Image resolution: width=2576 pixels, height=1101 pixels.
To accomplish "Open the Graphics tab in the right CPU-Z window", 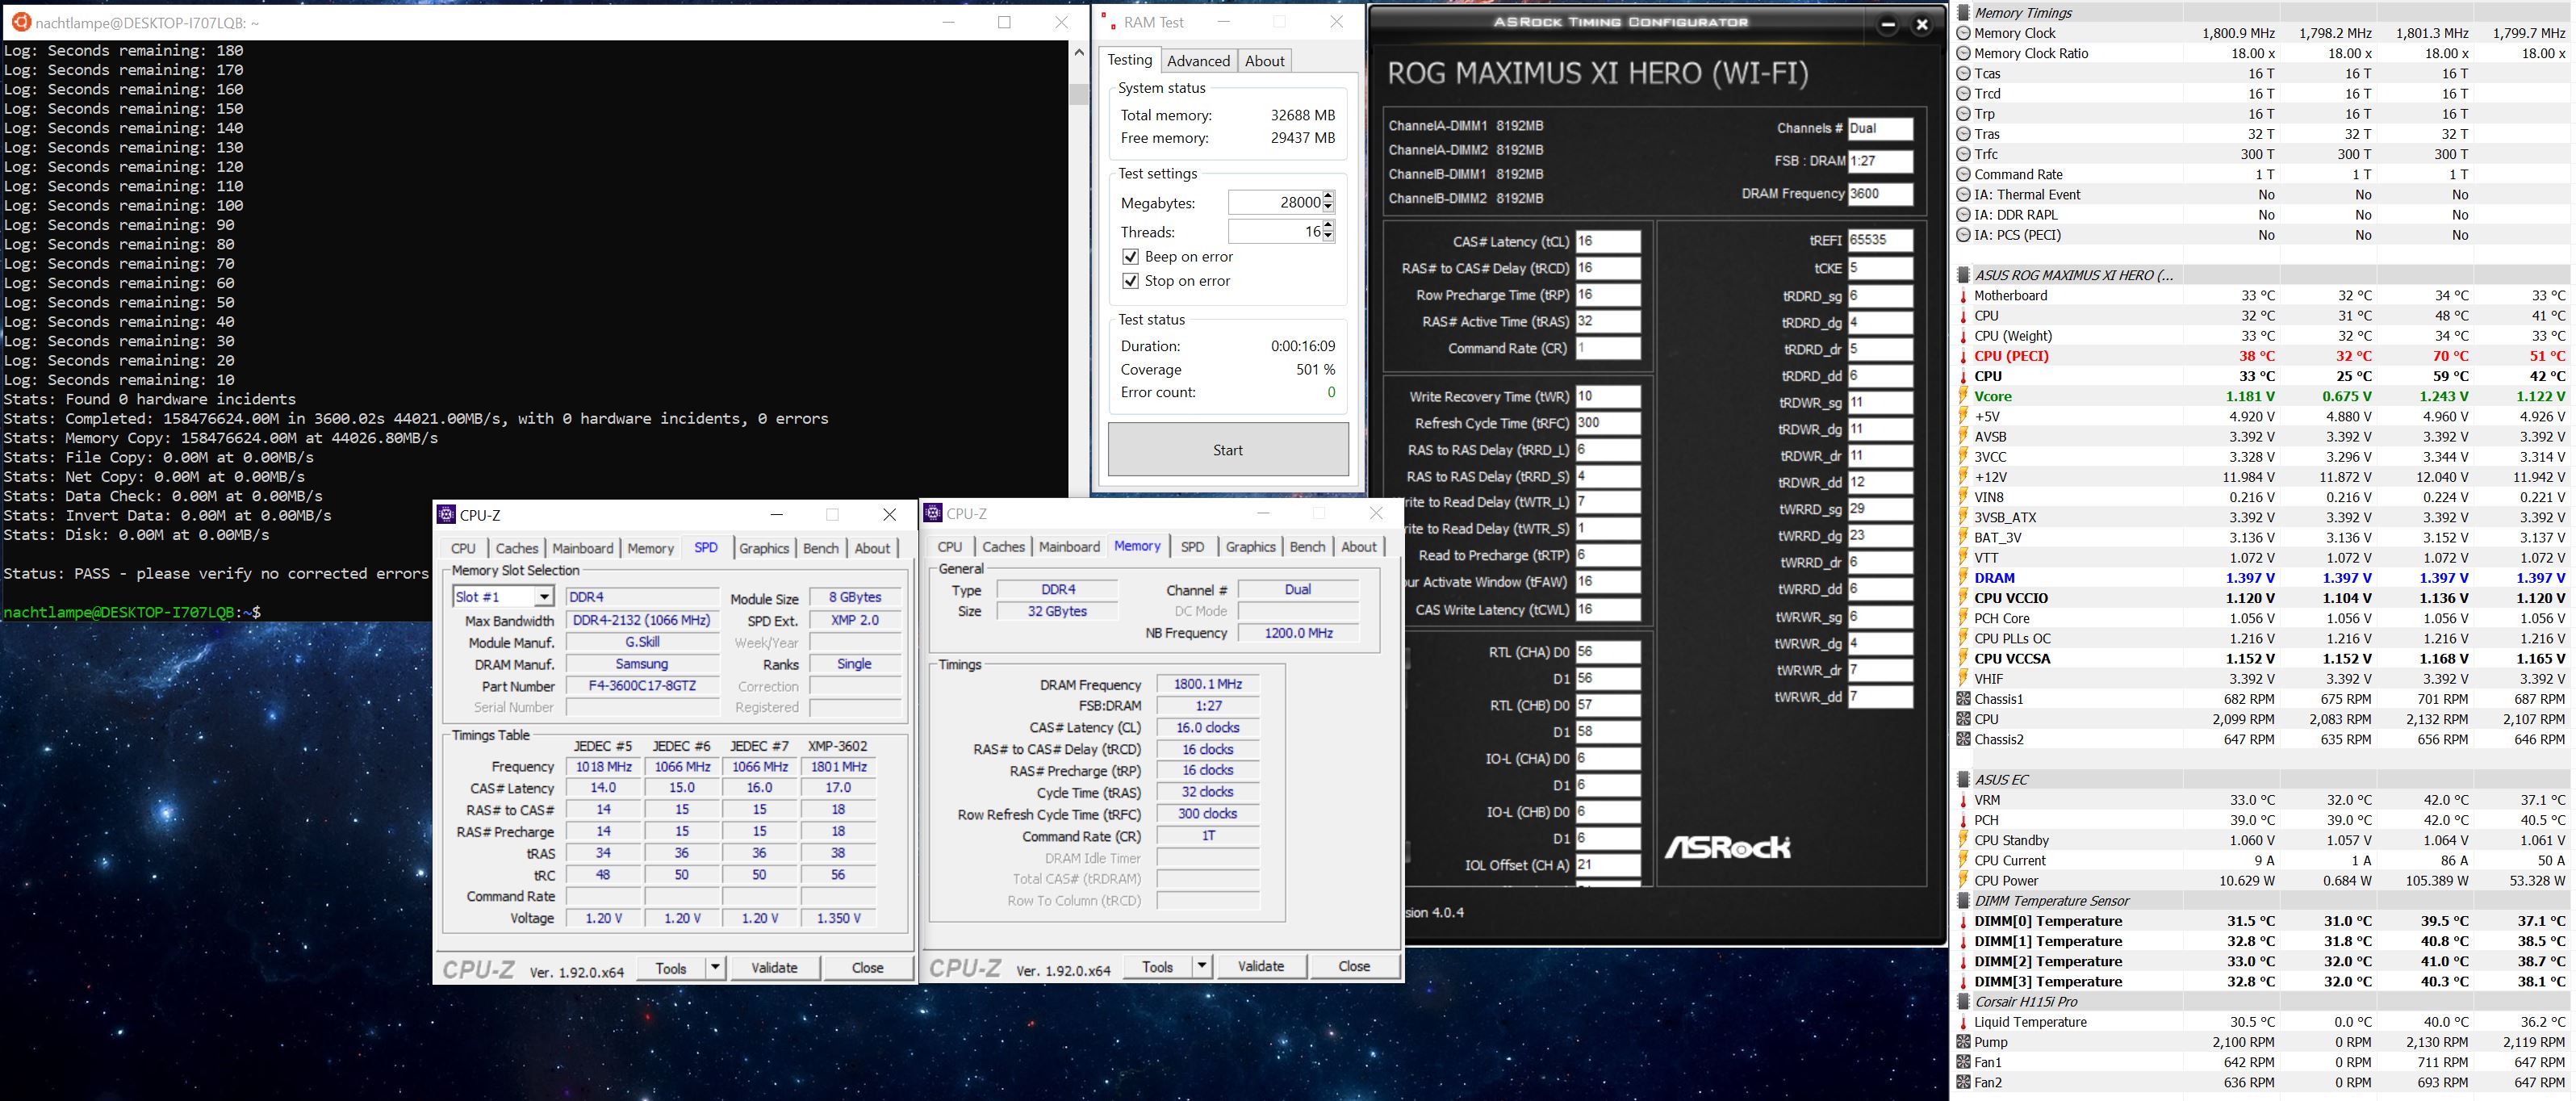I will (1250, 546).
